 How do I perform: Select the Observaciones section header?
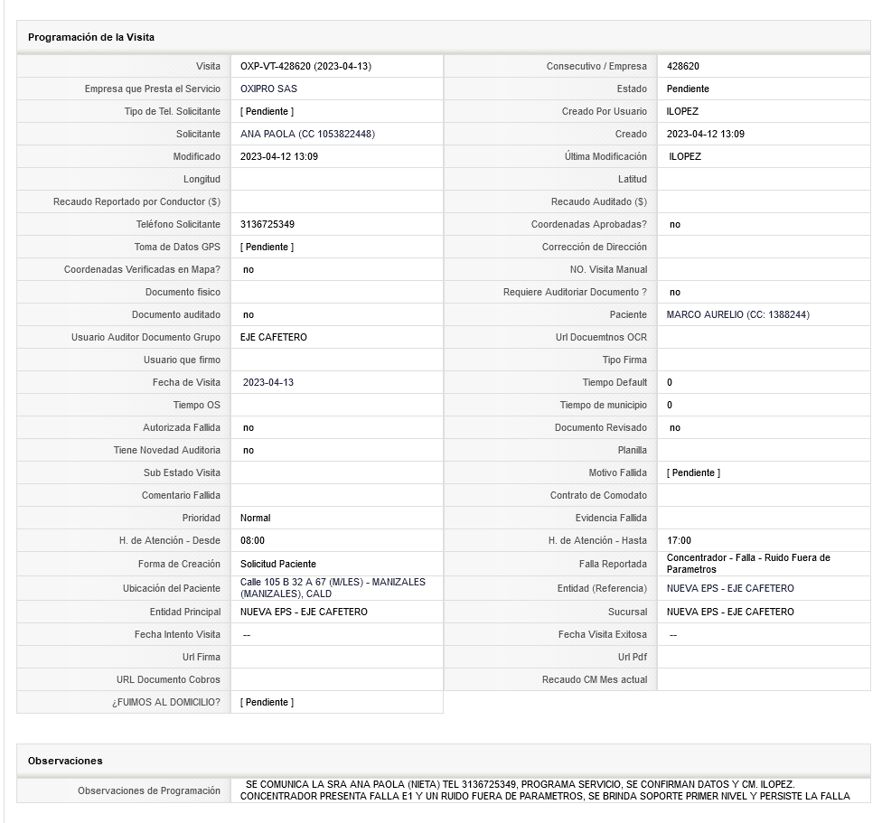[x=65, y=762]
